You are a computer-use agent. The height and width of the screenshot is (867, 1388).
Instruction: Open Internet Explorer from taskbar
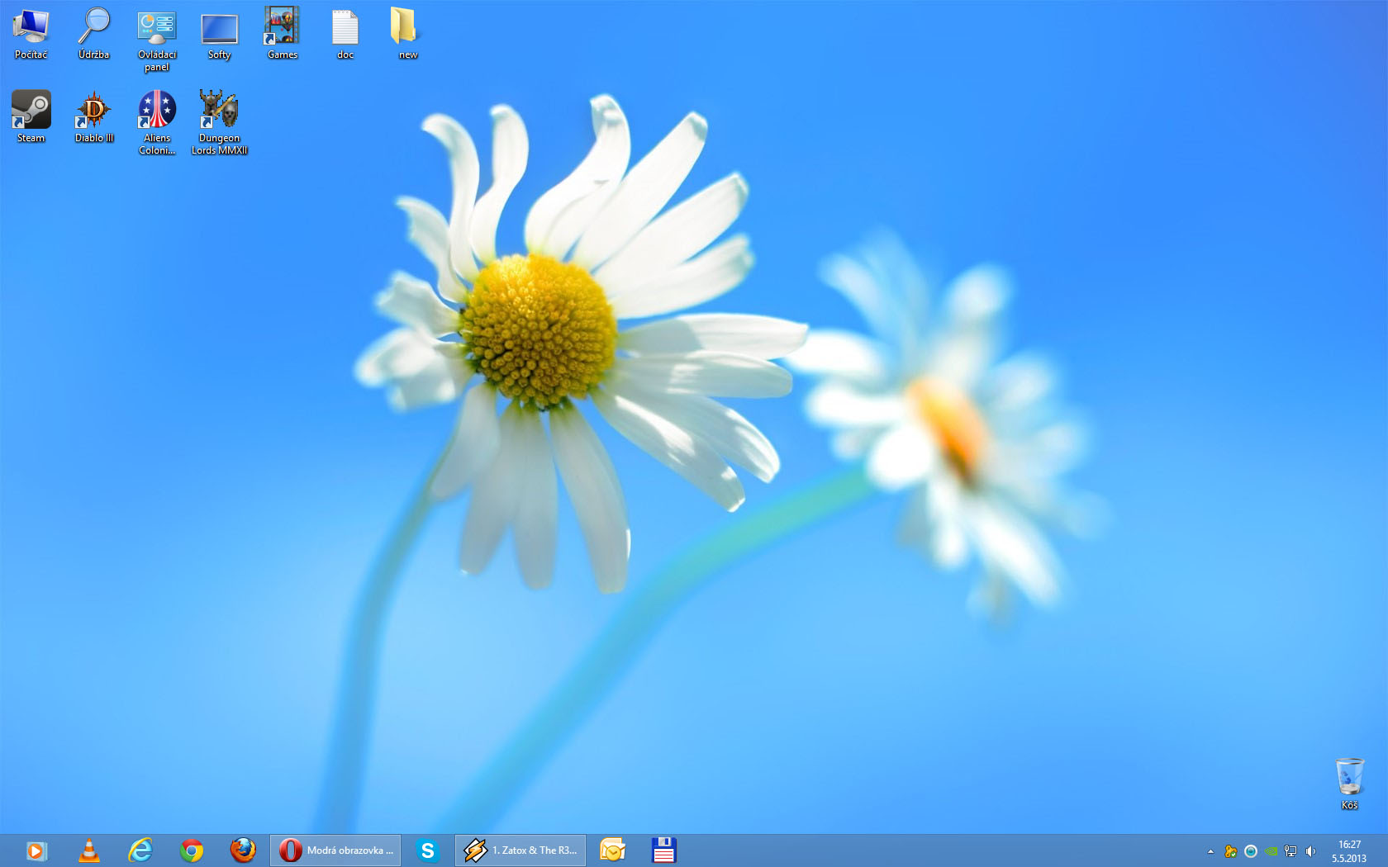(140, 850)
